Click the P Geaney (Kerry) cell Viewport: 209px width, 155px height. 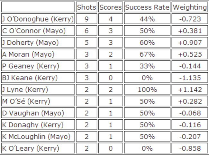coord(31,66)
